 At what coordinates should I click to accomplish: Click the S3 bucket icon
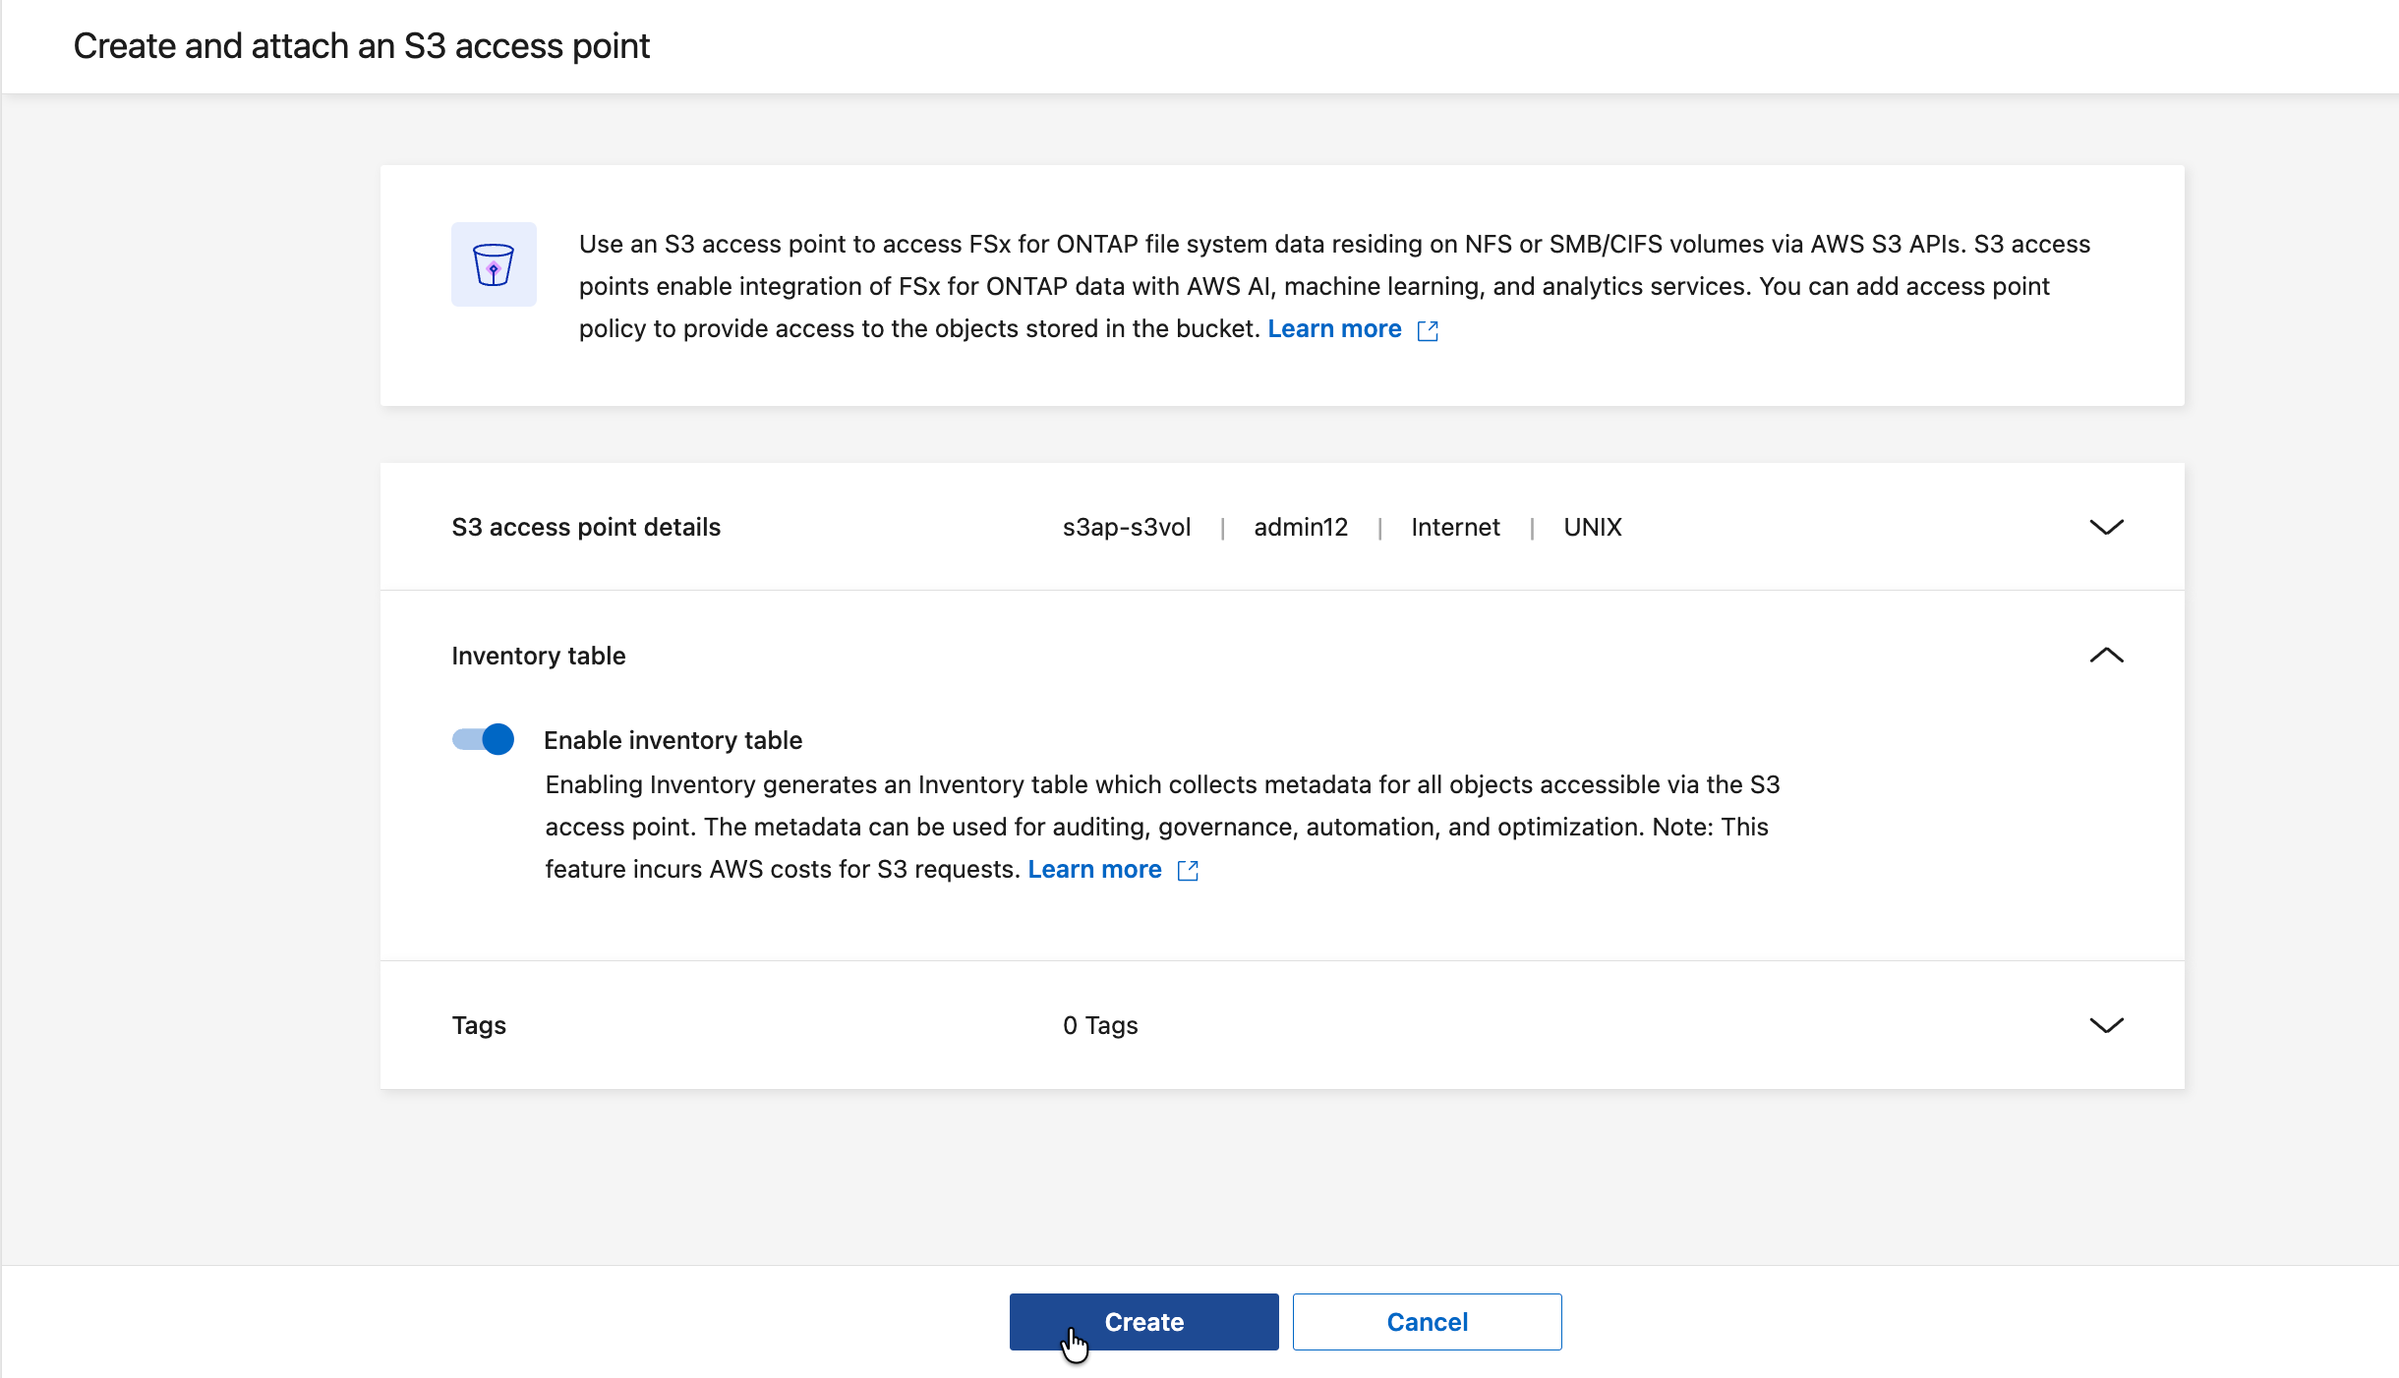pyautogui.click(x=494, y=264)
